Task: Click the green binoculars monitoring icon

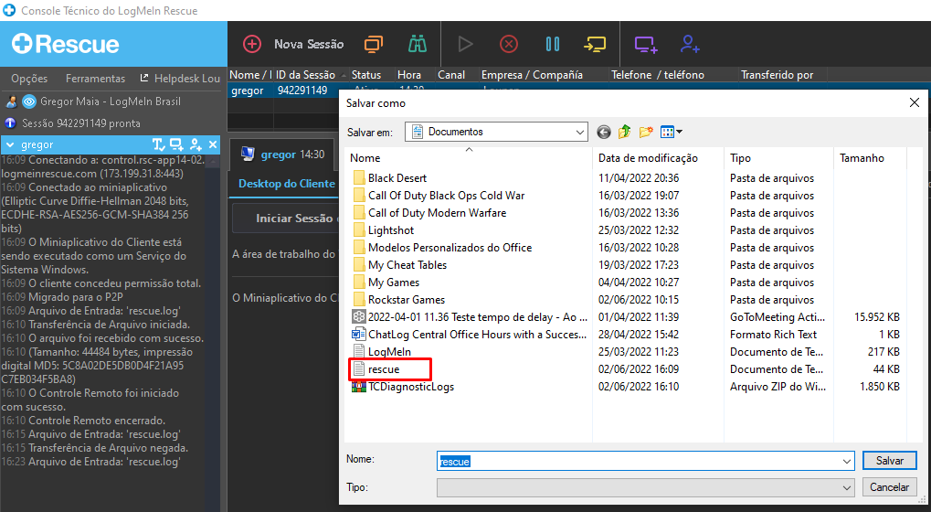Action: pos(418,44)
